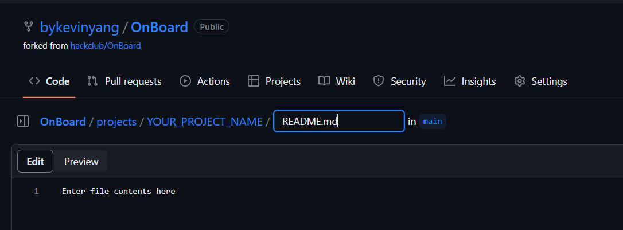Open the Insights graph icon
Viewport: 623px width, 230px height.
click(449, 81)
